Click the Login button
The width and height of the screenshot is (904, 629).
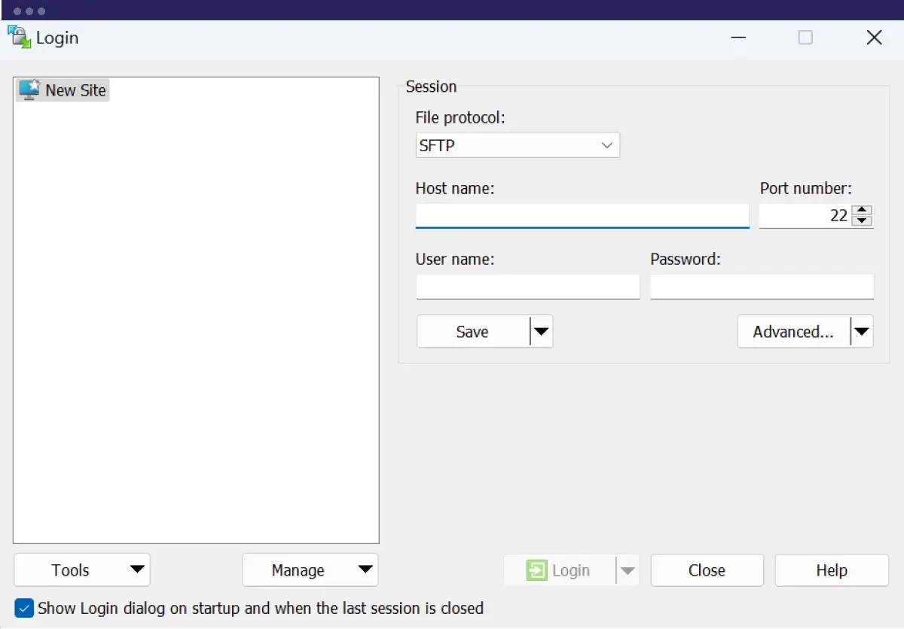[x=559, y=570]
